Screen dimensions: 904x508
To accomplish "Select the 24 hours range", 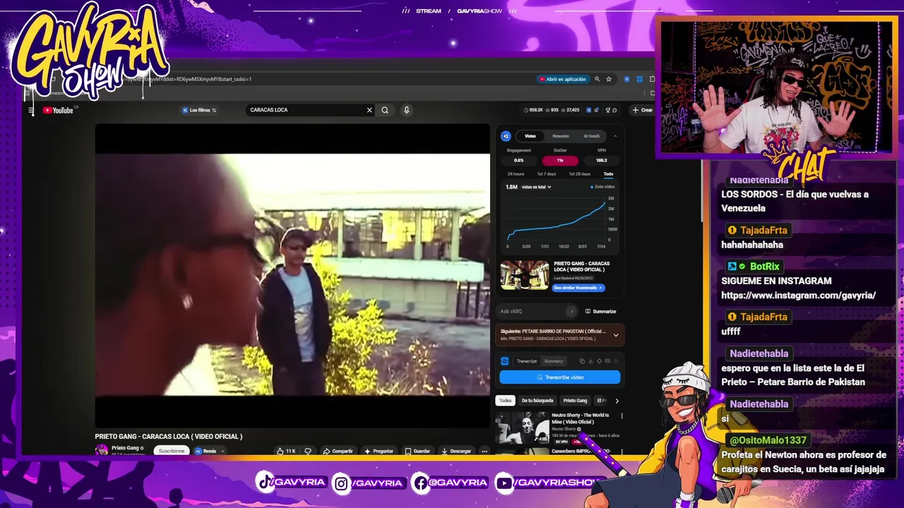I will [516, 174].
